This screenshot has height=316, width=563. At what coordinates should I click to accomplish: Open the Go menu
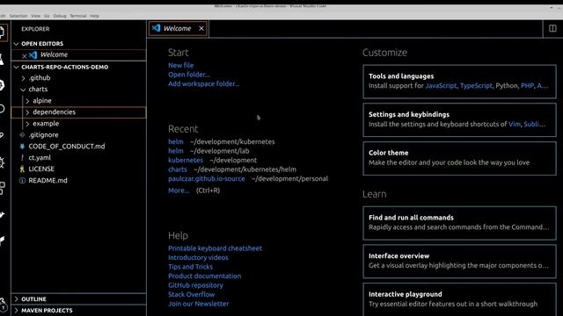[47, 16]
